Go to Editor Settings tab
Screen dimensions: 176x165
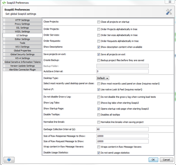pos(22,39)
